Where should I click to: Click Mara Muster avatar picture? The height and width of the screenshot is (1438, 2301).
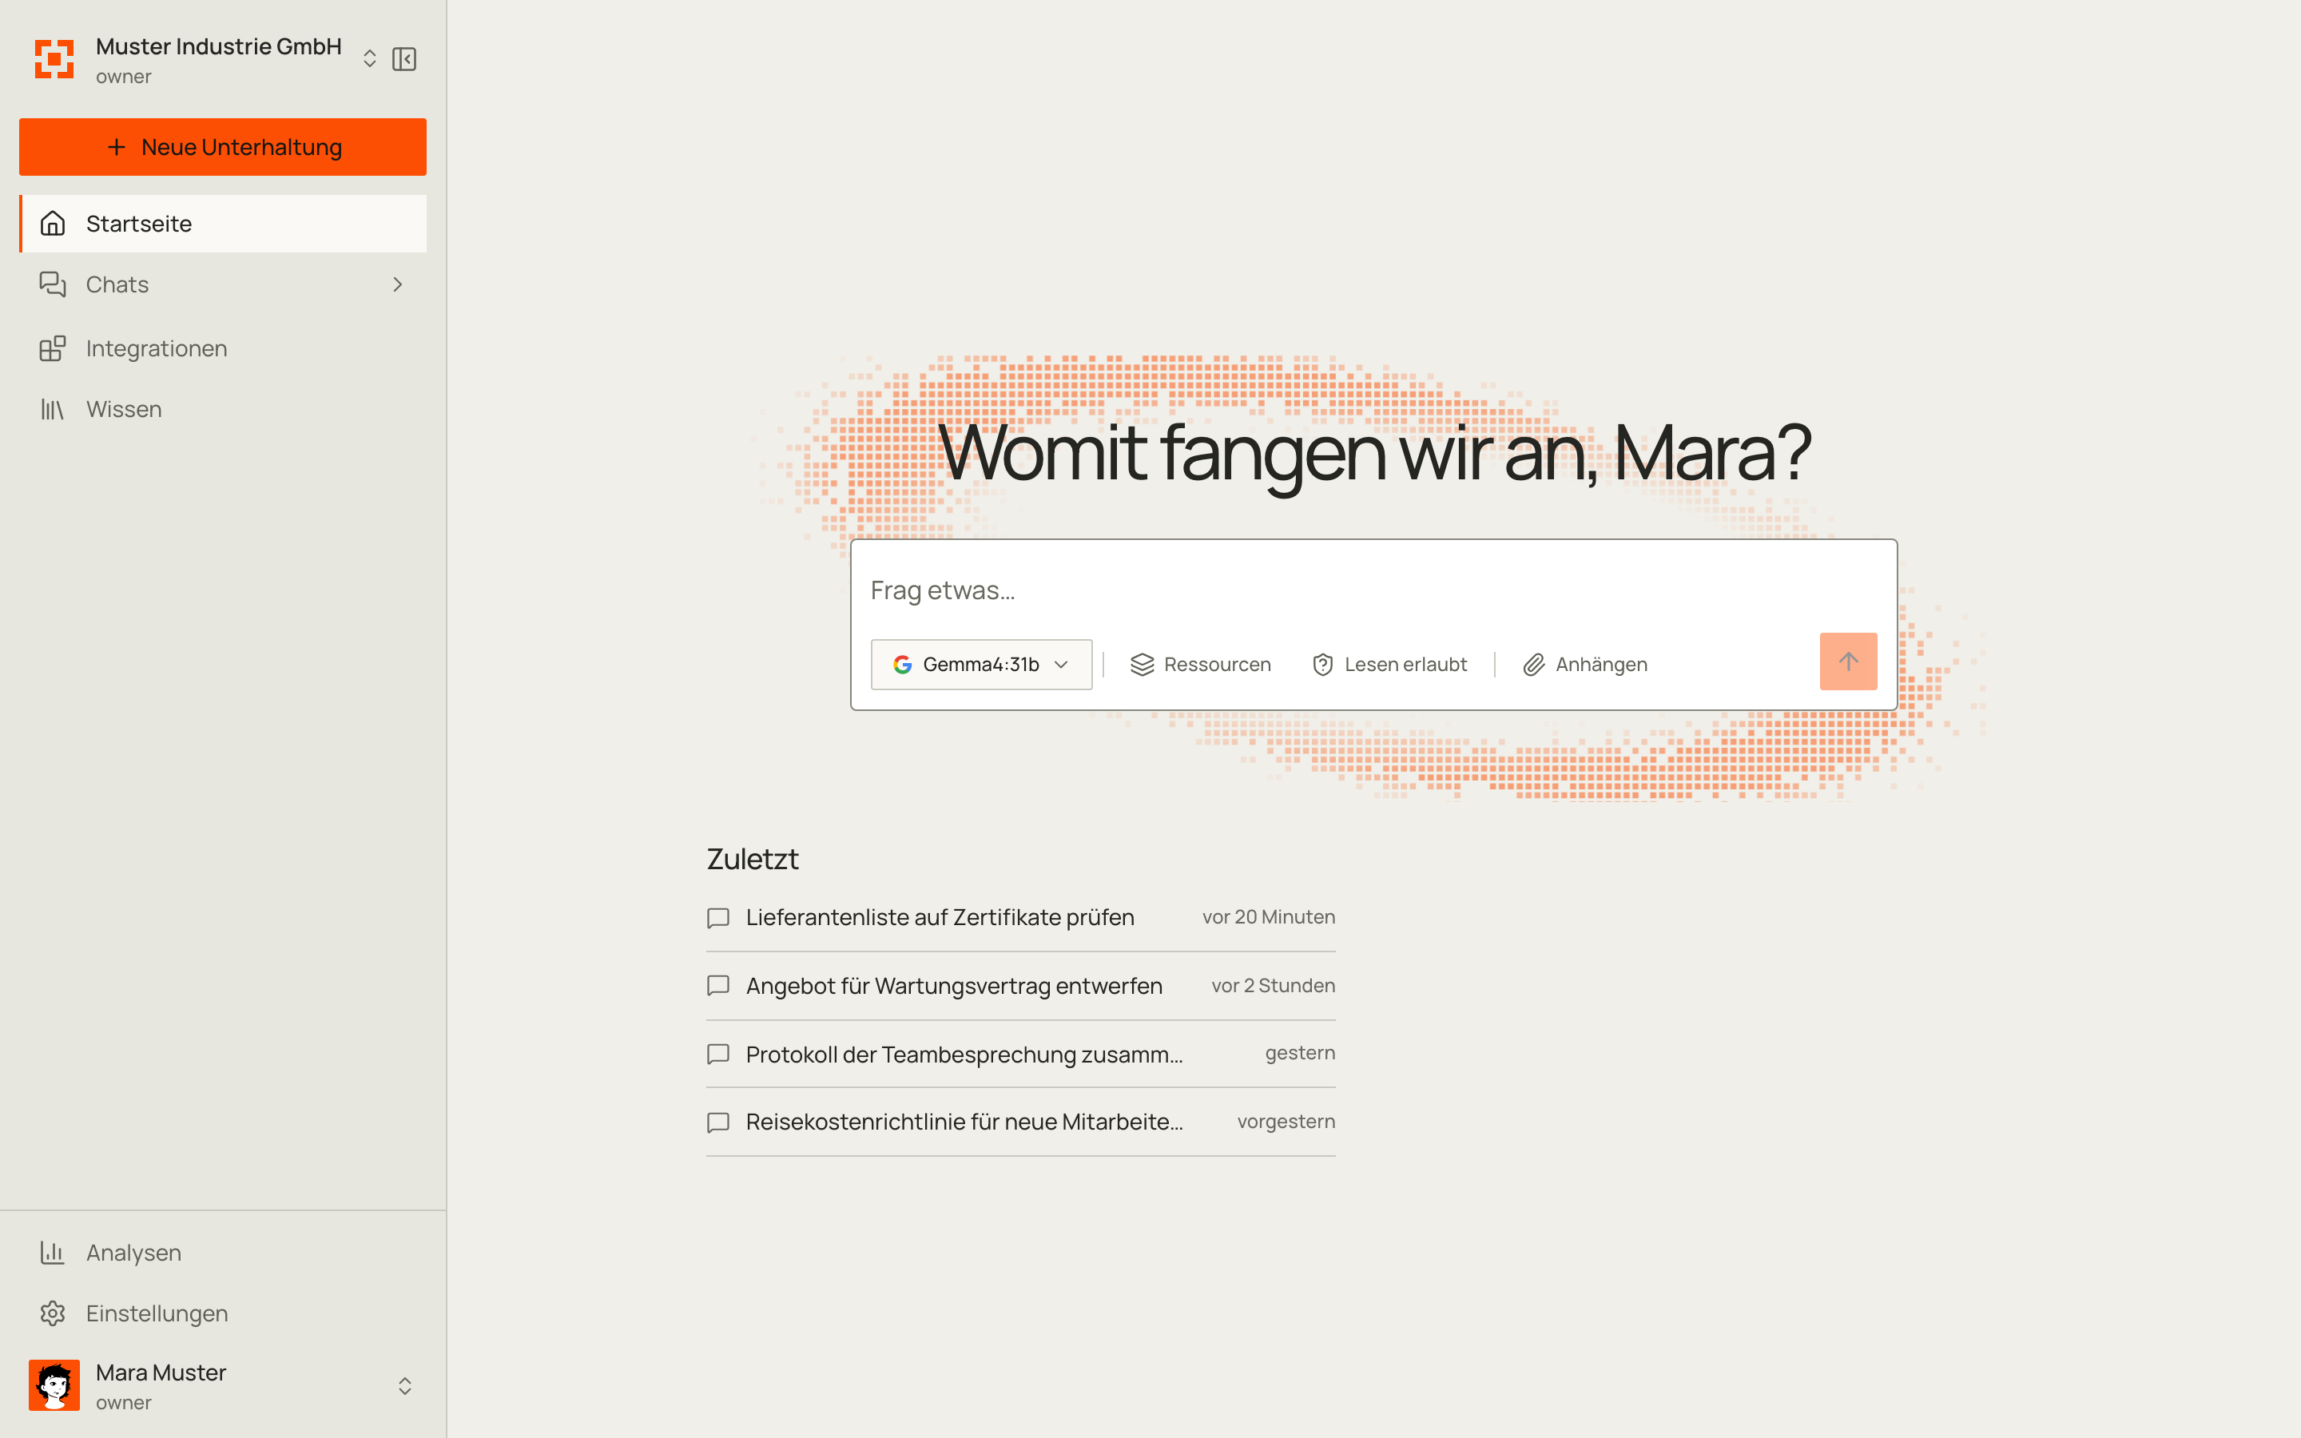(54, 1384)
